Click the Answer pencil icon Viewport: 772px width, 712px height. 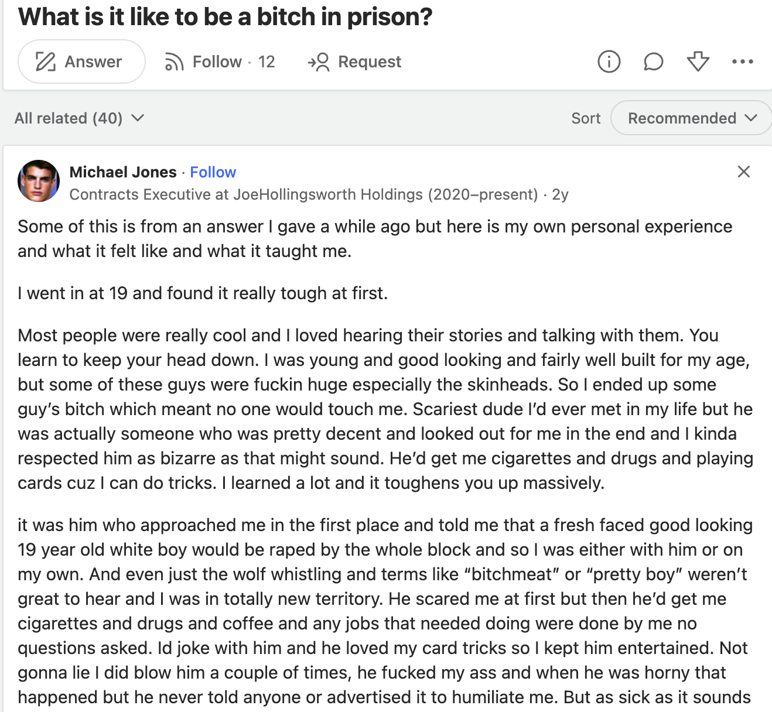click(45, 61)
